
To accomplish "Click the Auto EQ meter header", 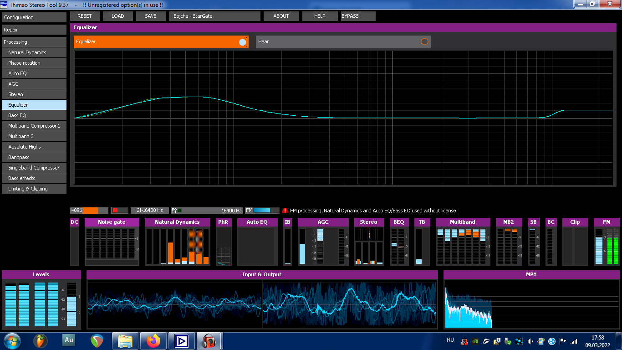I will pos(257,222).
